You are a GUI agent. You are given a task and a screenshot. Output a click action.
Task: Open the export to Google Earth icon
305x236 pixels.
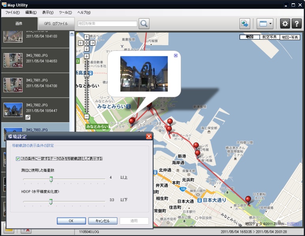pyautogui.click(x=245, y=24)
